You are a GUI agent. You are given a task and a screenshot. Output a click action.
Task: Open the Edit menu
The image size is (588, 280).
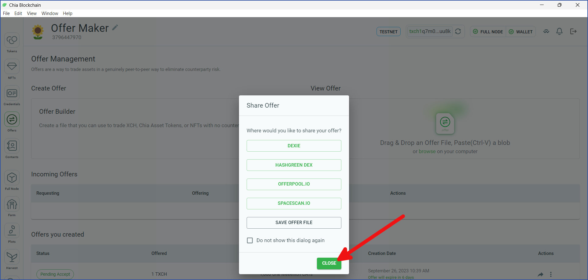coord(18,13)
